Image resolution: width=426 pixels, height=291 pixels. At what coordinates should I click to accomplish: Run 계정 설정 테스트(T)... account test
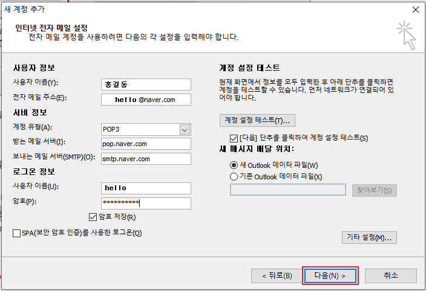click(x=257, y=120)
